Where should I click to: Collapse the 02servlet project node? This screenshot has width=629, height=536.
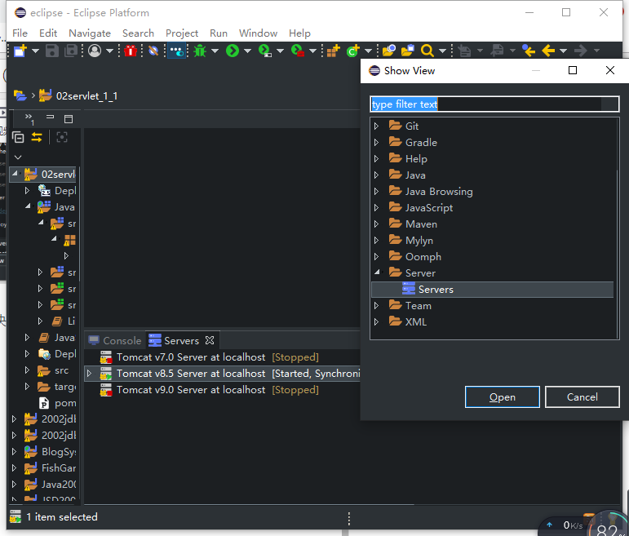[15, 173]
